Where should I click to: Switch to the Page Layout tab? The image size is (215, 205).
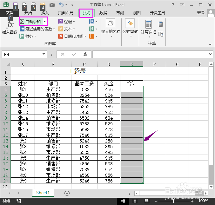[x=65, y=13]
